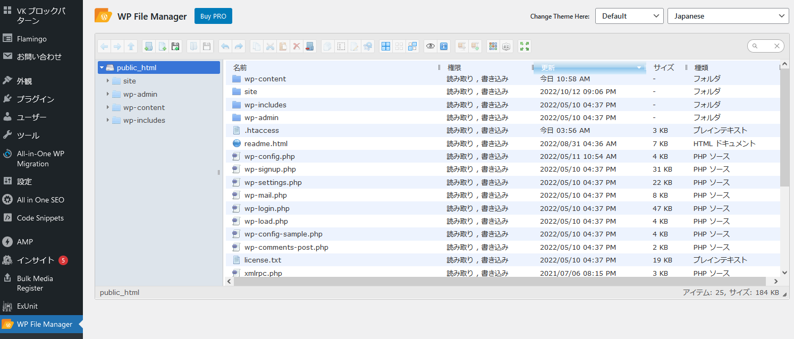Expand wp-includes folder in tree
This screenshot has height=339, width=794.
click(108, 120)
